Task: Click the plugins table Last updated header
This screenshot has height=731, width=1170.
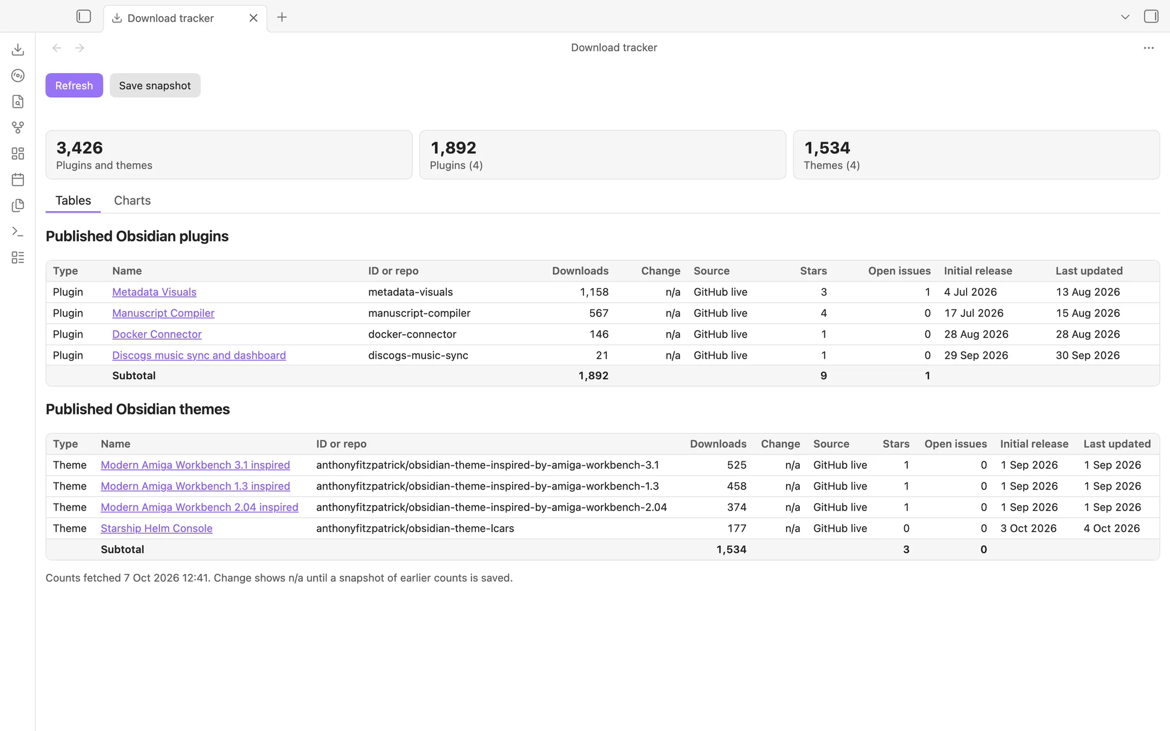Action: (x=1089, y=271)
